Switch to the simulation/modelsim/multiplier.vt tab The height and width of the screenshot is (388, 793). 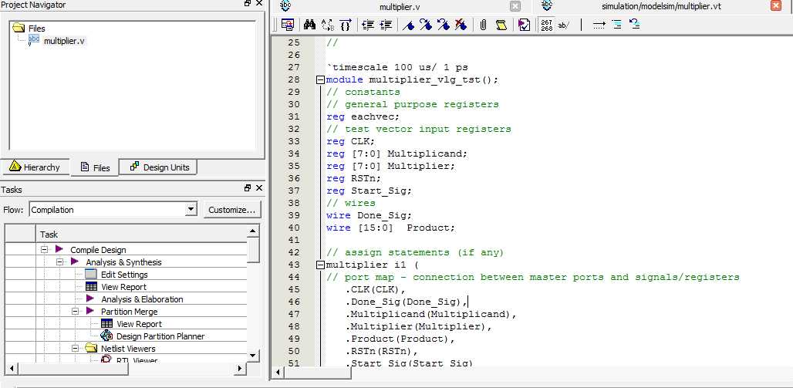click(x=661, y=7)
